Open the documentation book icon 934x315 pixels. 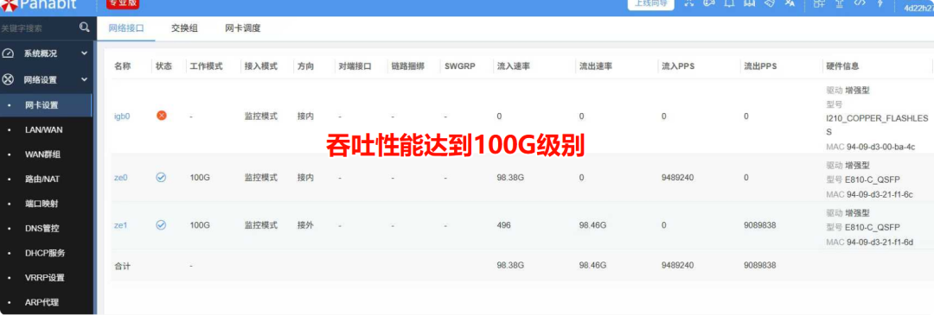pos(749,3)
